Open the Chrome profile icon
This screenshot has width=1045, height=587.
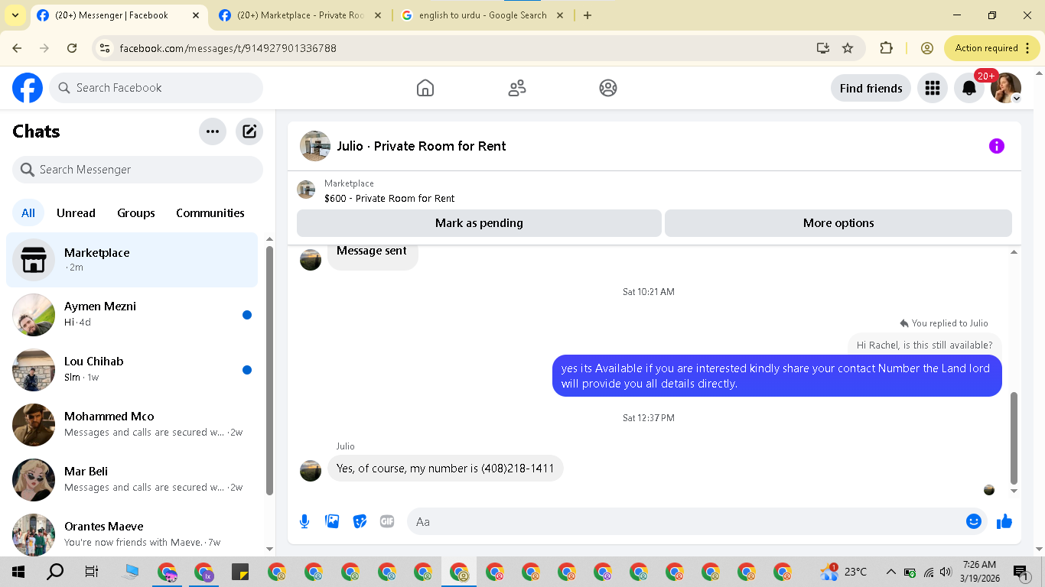927,48
